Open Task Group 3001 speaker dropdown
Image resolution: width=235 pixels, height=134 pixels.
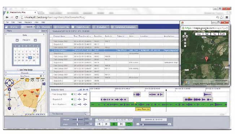coord(75,94)
